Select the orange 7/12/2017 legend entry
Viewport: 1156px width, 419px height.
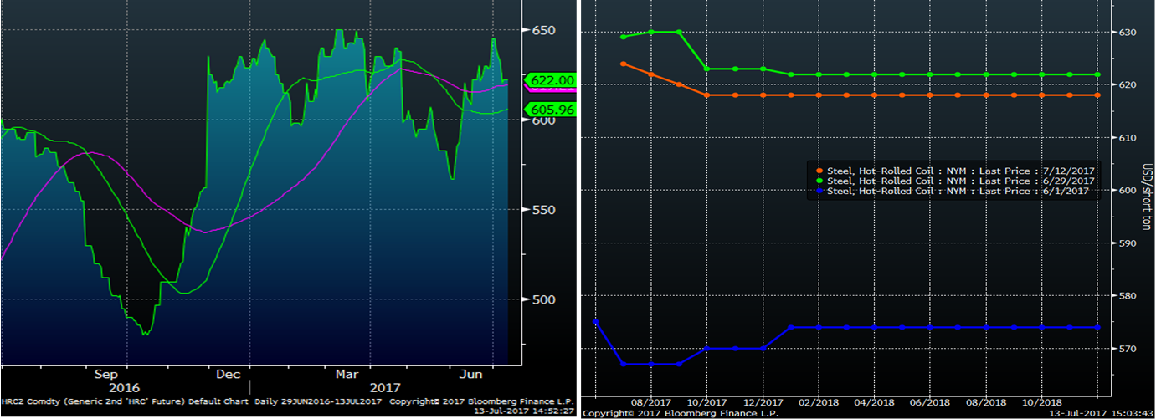point(955,171)
